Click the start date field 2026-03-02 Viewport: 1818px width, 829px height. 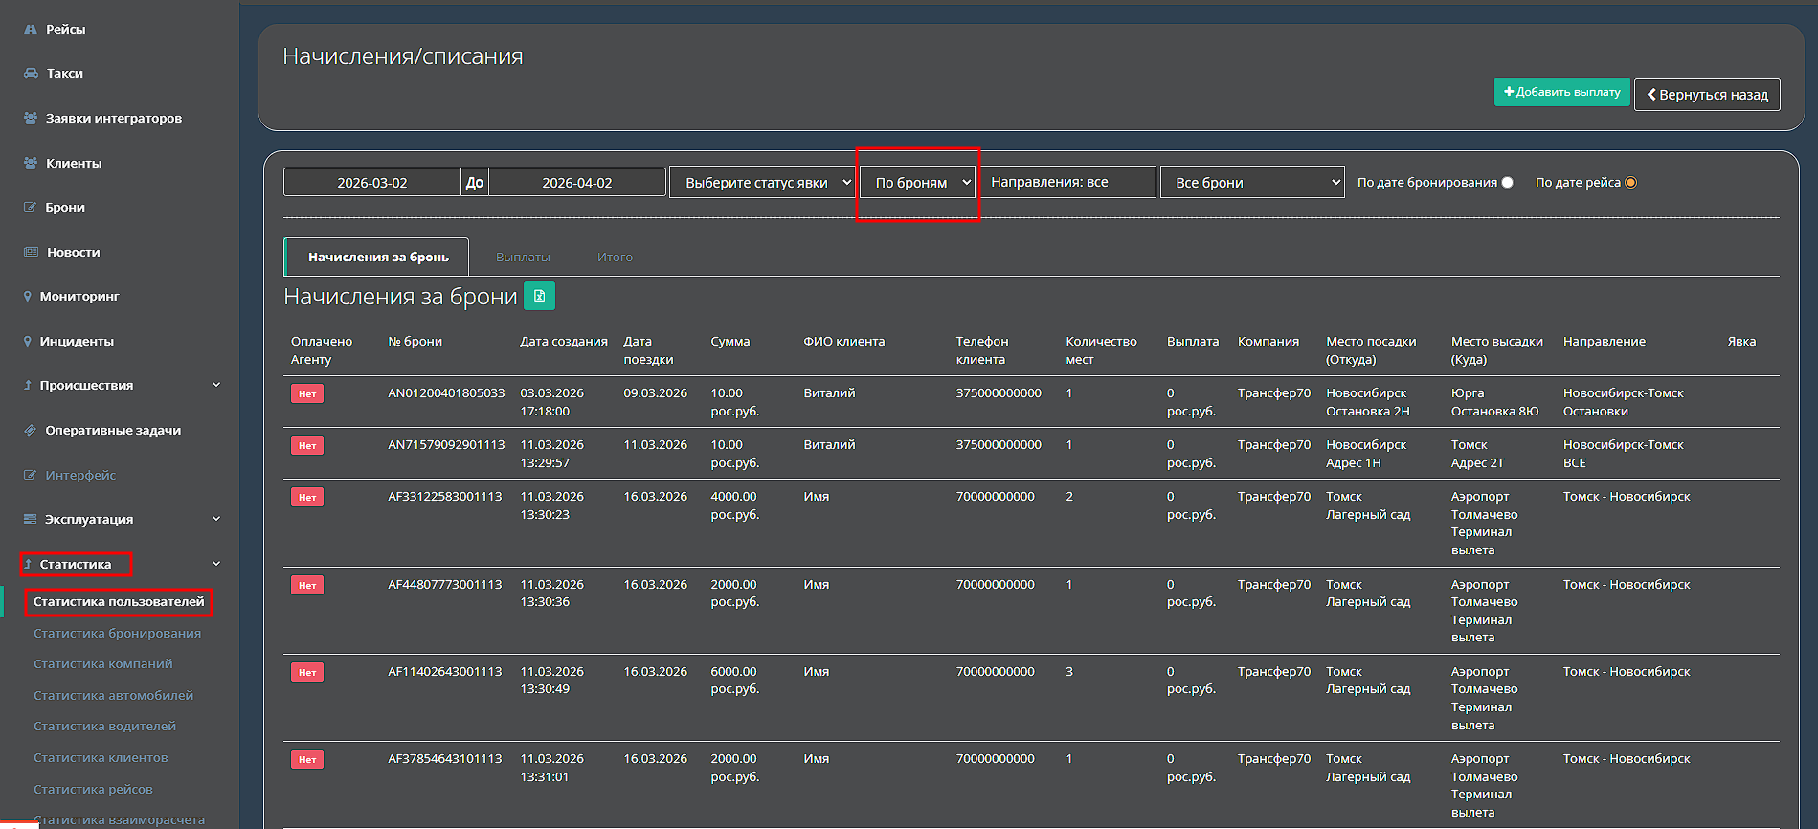tap(372, 183)
